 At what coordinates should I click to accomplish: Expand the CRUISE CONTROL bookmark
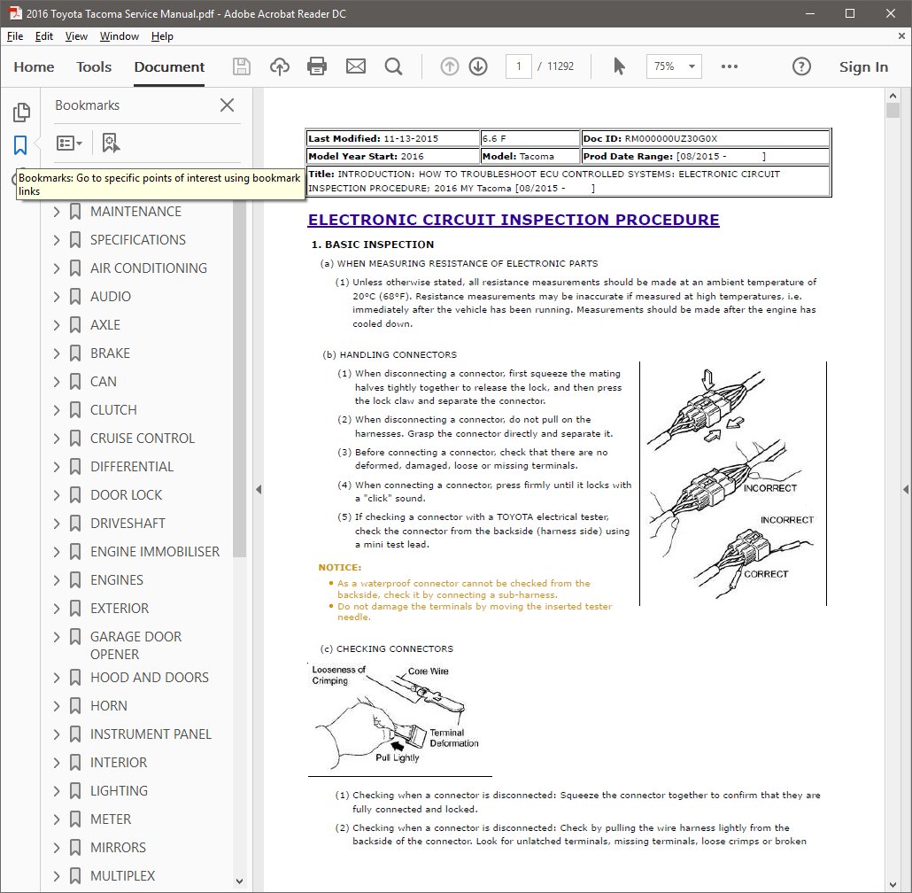point(57,438)
